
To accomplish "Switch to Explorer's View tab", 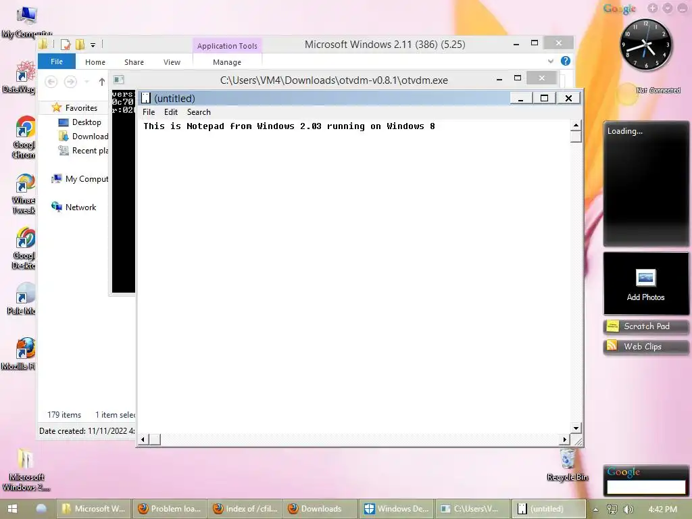I will coord(172,62).
